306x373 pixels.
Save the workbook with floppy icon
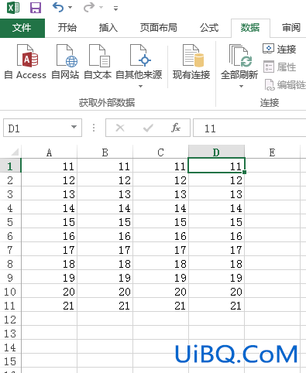point(36,8)
